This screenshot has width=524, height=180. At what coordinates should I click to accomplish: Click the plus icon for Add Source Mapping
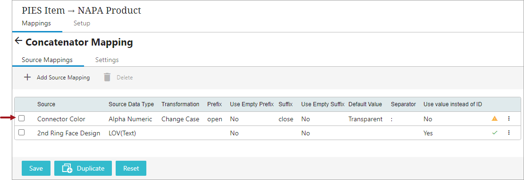27,78
